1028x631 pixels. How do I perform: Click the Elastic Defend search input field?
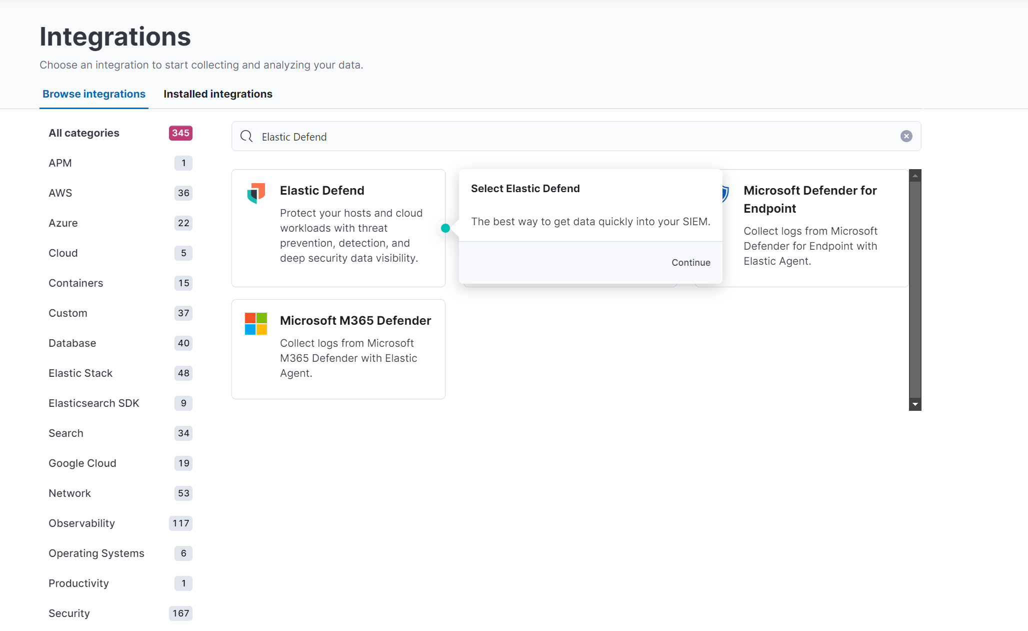(x=575, y=136)
